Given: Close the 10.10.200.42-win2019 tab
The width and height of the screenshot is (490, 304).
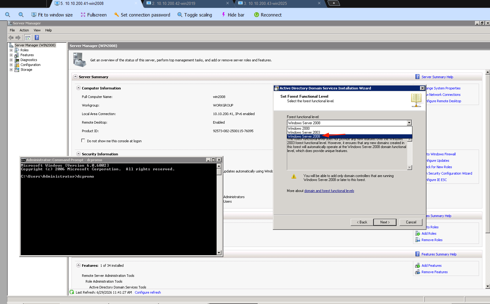Looking at the screenshot, I should tap(228, 3).
